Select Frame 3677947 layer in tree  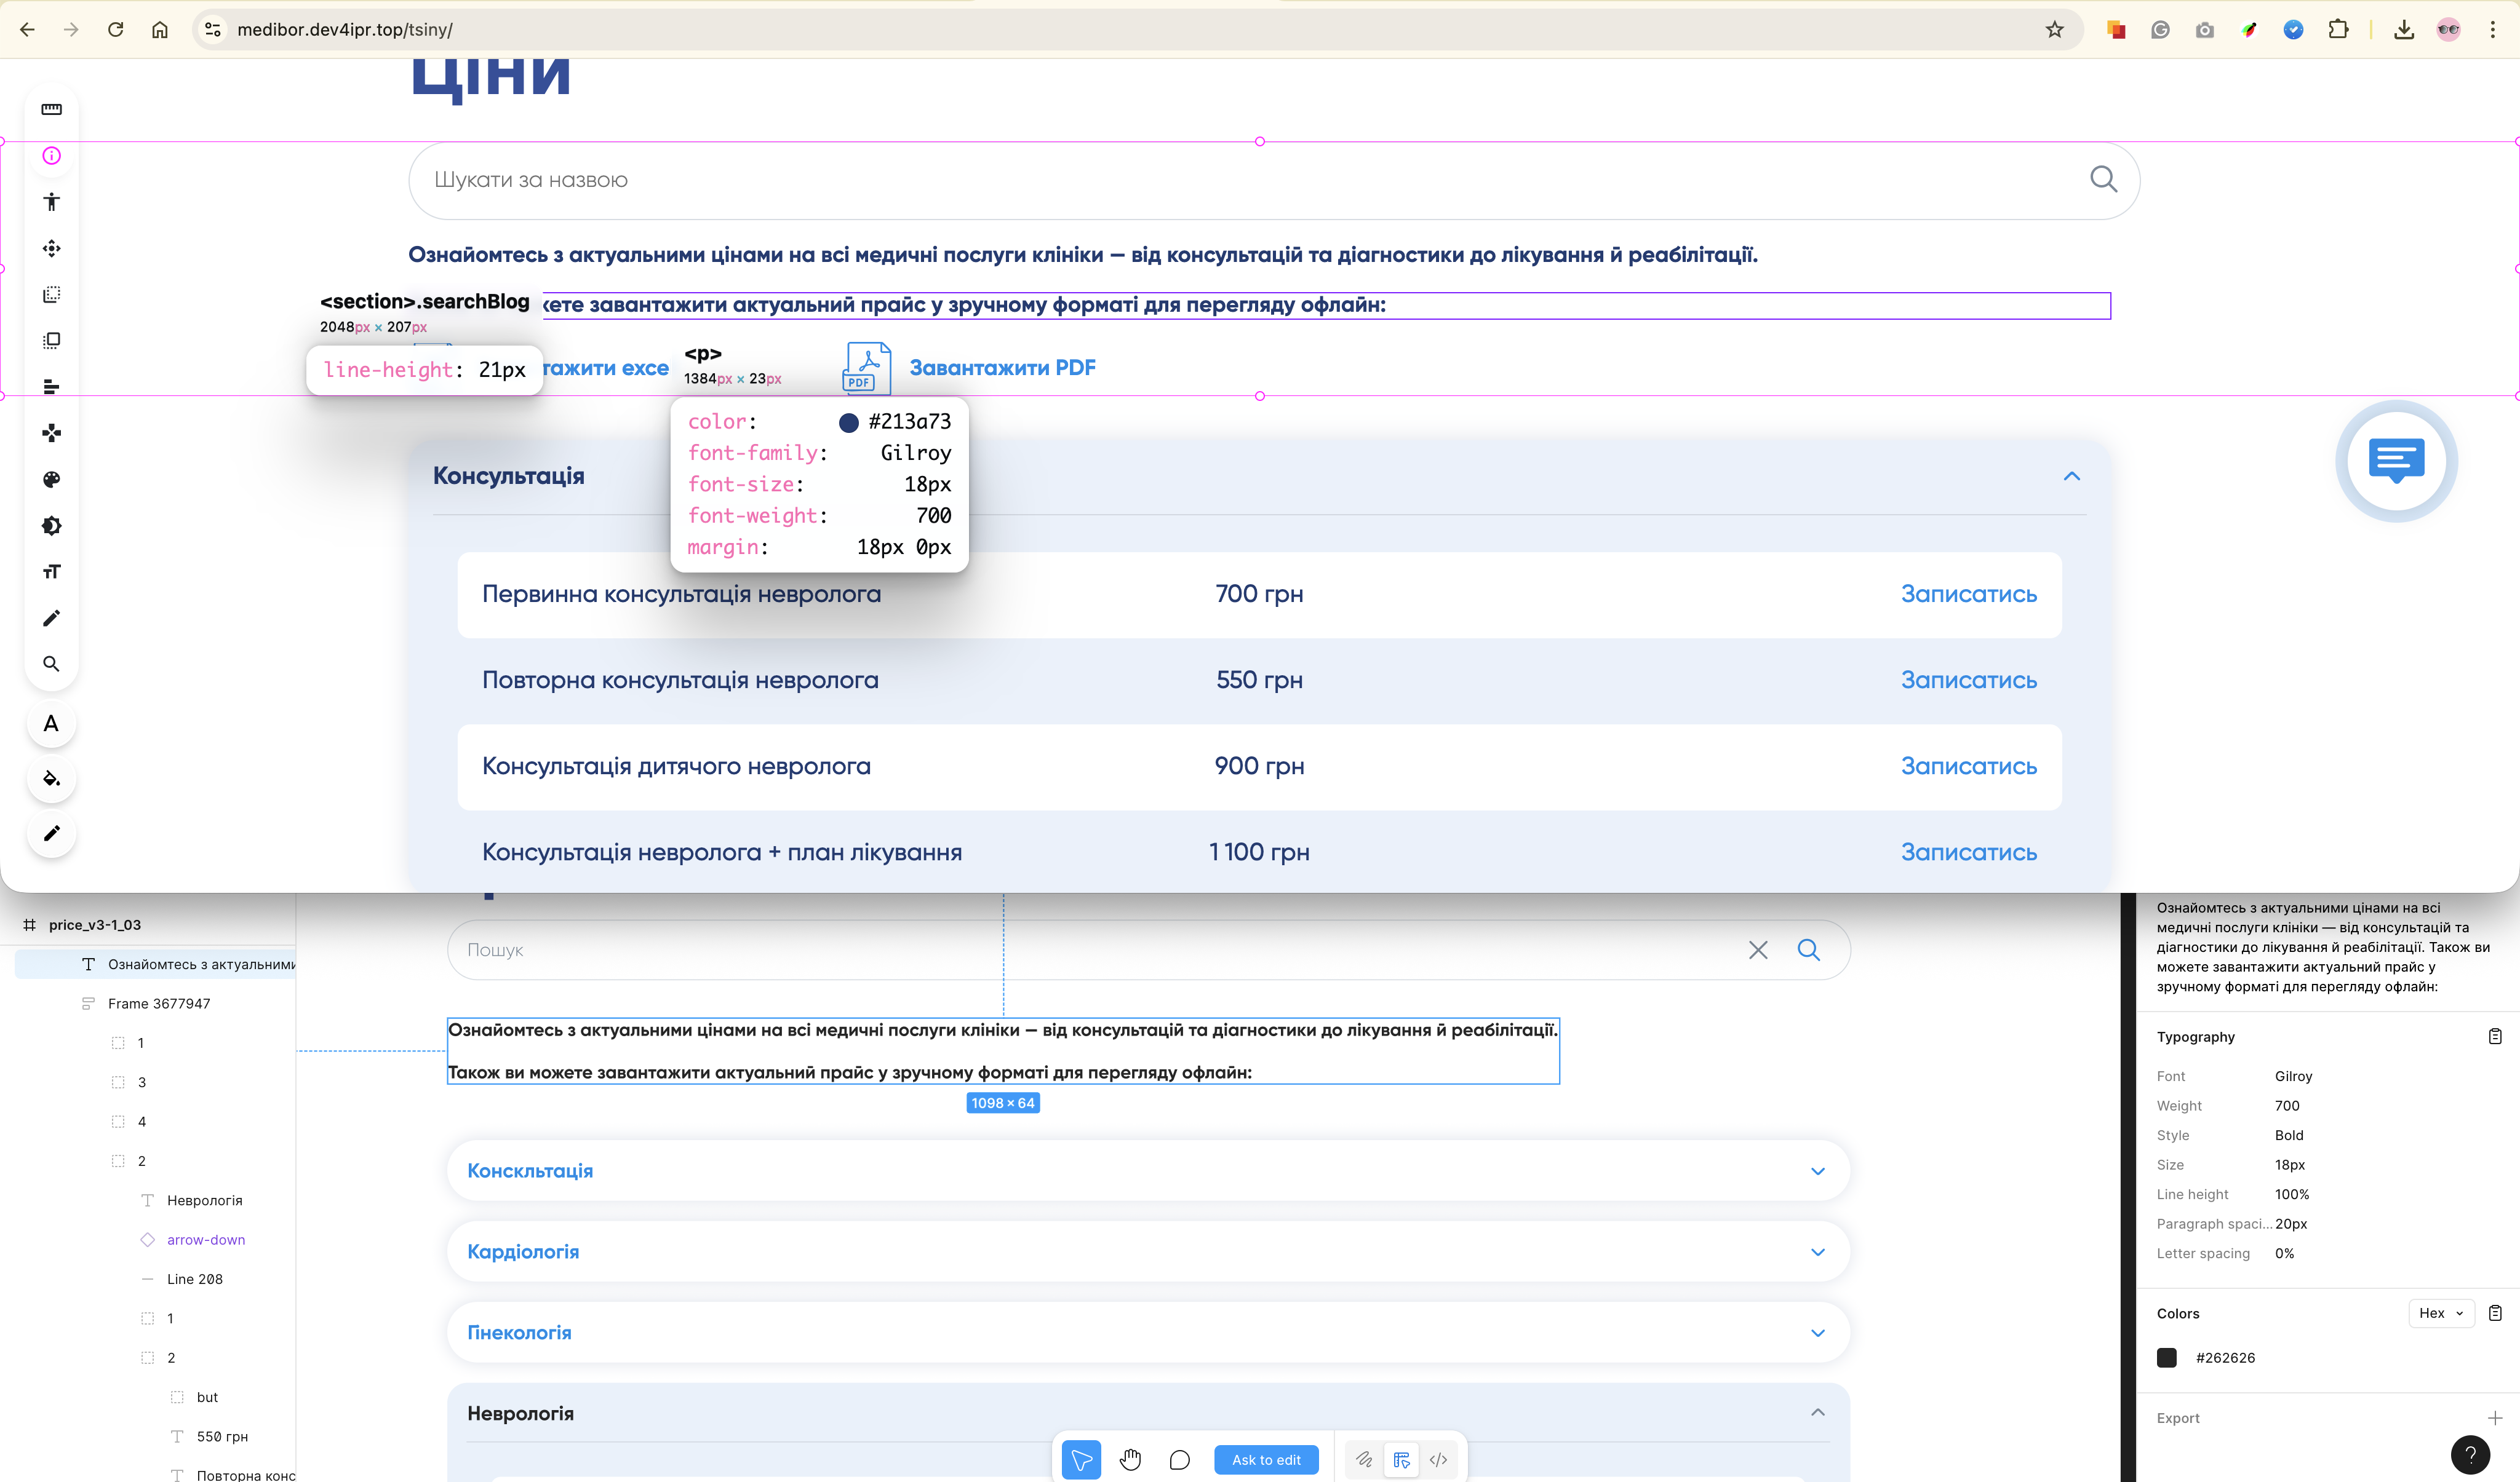pyautogui.click(x=159, y=1004)
